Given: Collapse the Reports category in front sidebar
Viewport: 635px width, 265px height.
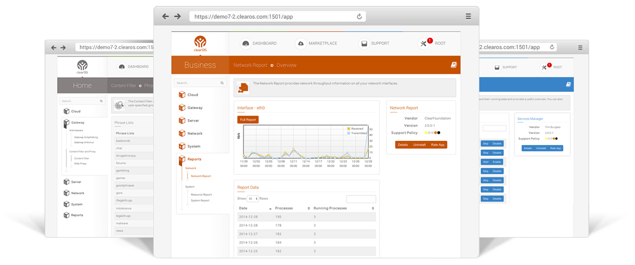Looking at the screenshot, I should coord(190,159).
